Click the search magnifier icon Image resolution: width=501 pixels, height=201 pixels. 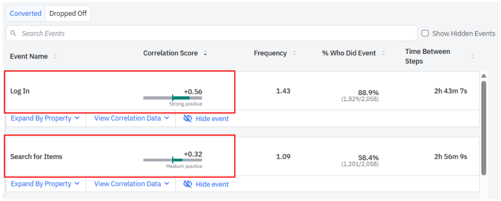(13, 33)
